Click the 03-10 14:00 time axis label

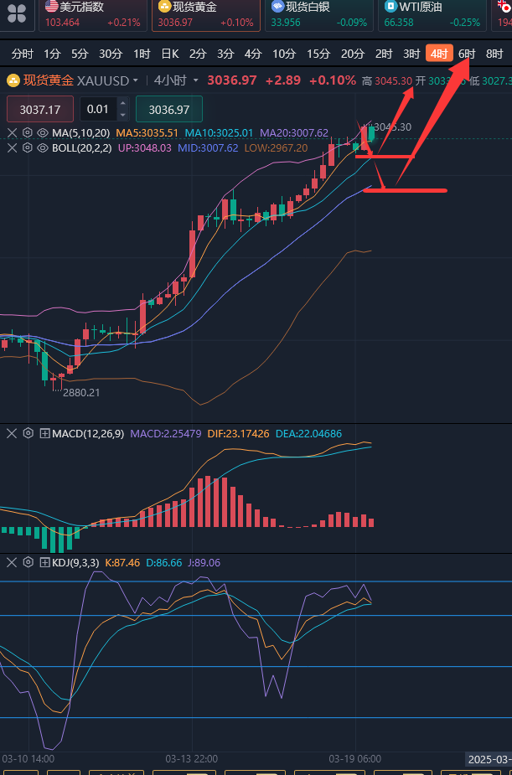pos(28,758)
